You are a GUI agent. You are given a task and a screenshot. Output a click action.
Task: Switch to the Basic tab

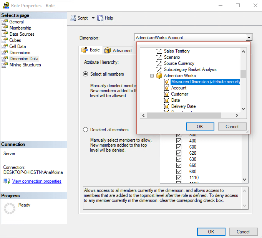point(91,50)
